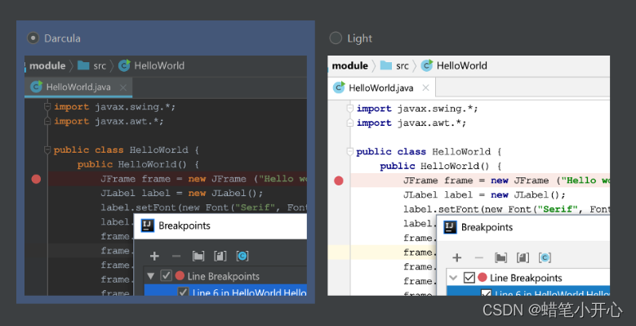
Task: Click red breakpoint gutter dot in Light preview
Action: tap(339, 181)
